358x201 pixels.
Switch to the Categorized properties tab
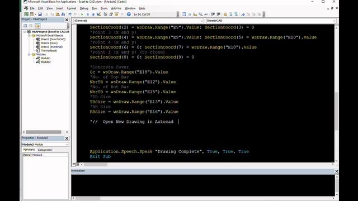point(45,150)
